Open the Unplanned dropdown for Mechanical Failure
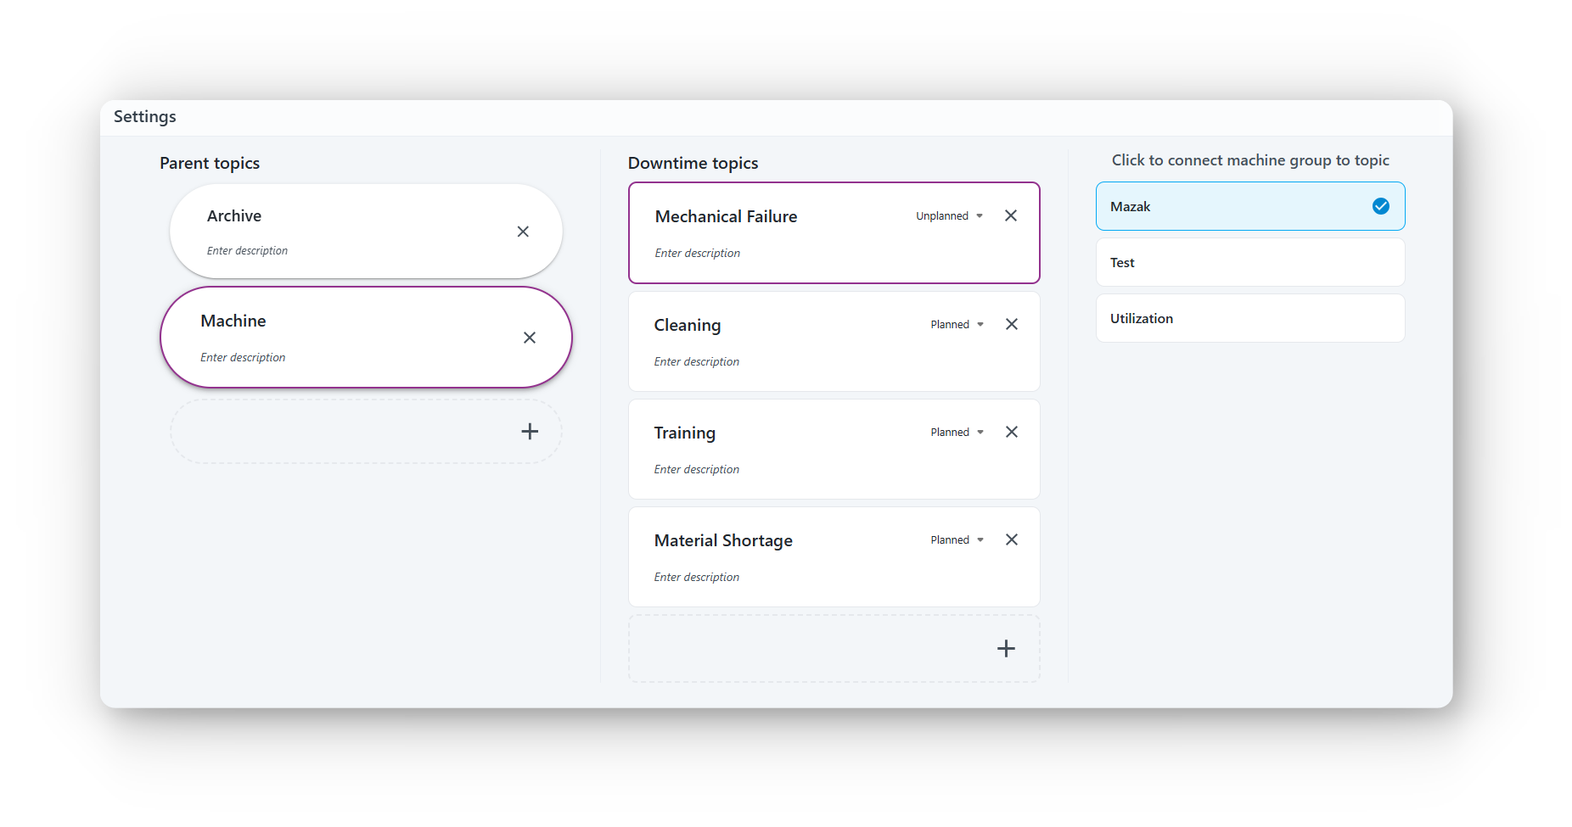This screenshot has width=1572, height=827. (949, 216)
